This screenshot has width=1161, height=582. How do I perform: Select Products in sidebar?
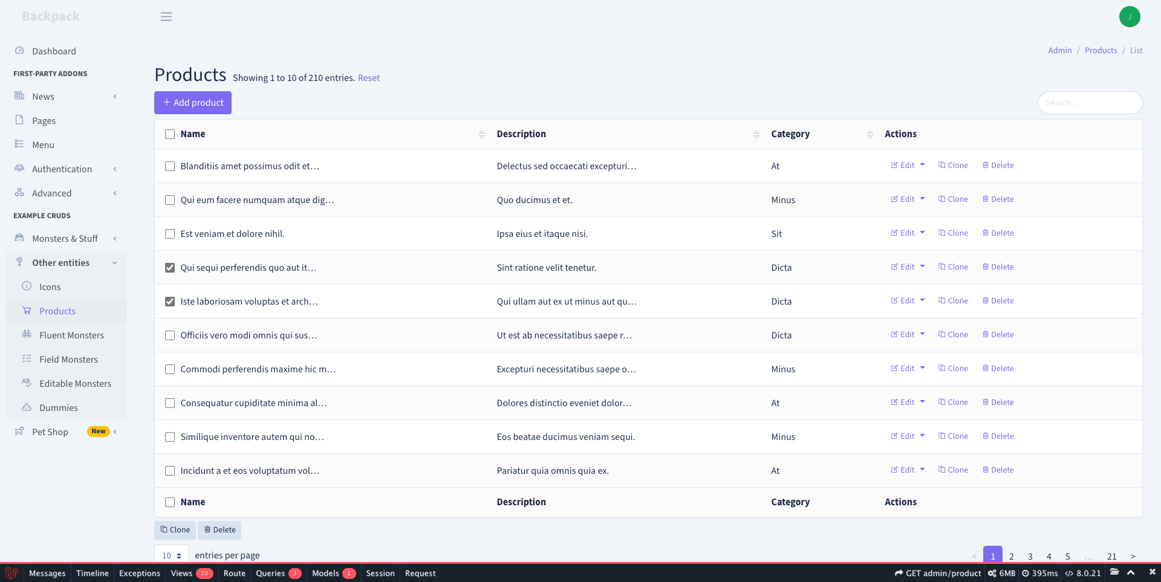[x=67, y=311]
